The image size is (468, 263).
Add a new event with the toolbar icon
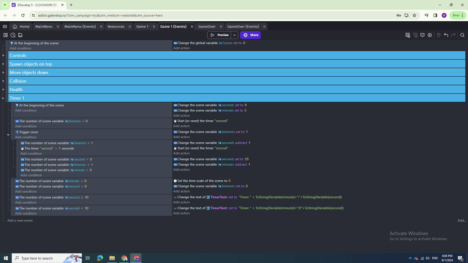[x=407, y=35]
